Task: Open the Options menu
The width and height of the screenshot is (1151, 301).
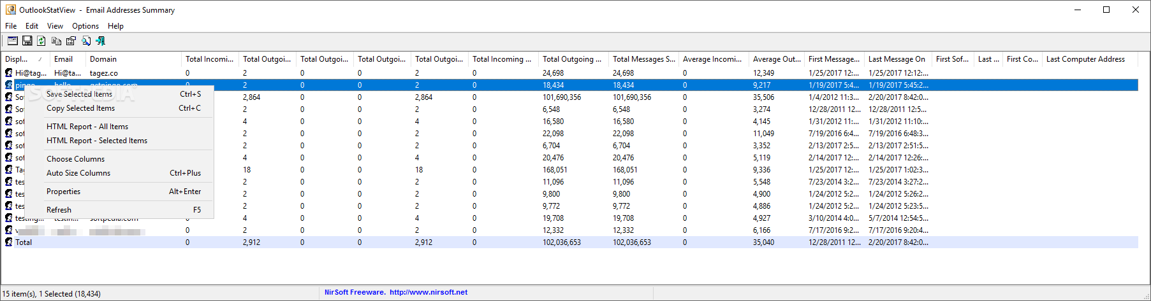Action: [85, 26]
